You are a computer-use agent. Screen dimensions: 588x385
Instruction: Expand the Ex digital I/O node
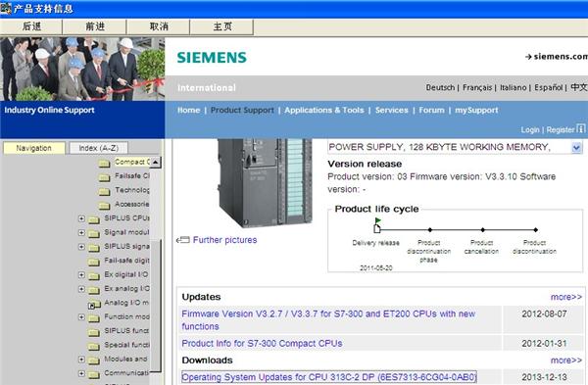(81, 274)
